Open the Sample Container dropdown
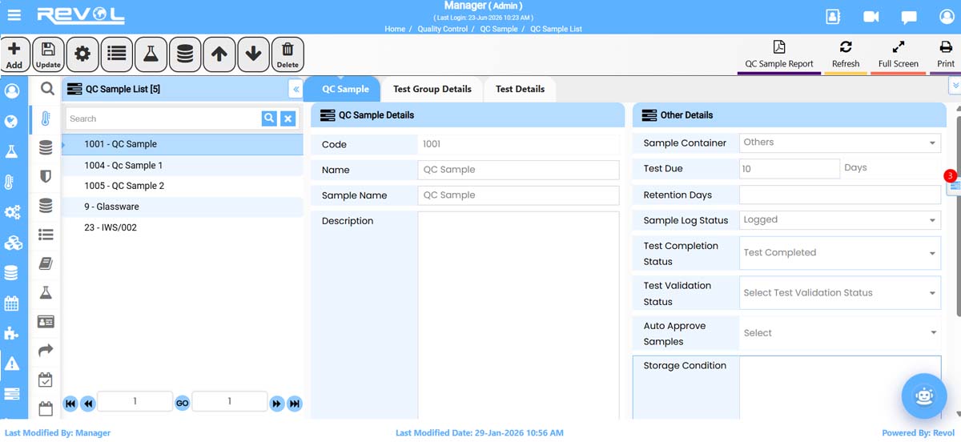Screen dimensions: 961x442 840,143
